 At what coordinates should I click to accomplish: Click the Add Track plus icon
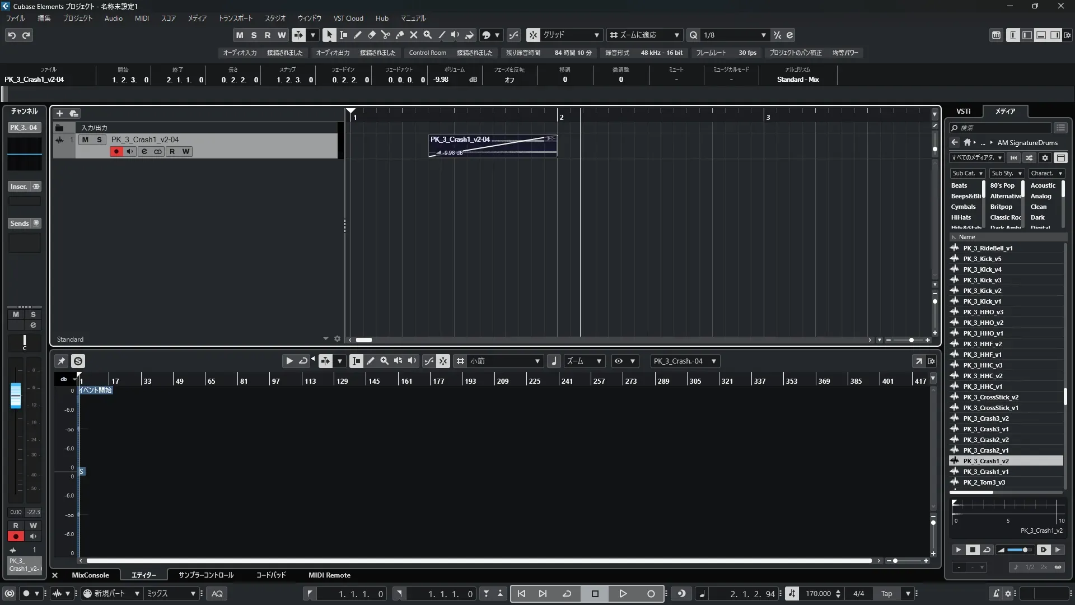[59, 114]
